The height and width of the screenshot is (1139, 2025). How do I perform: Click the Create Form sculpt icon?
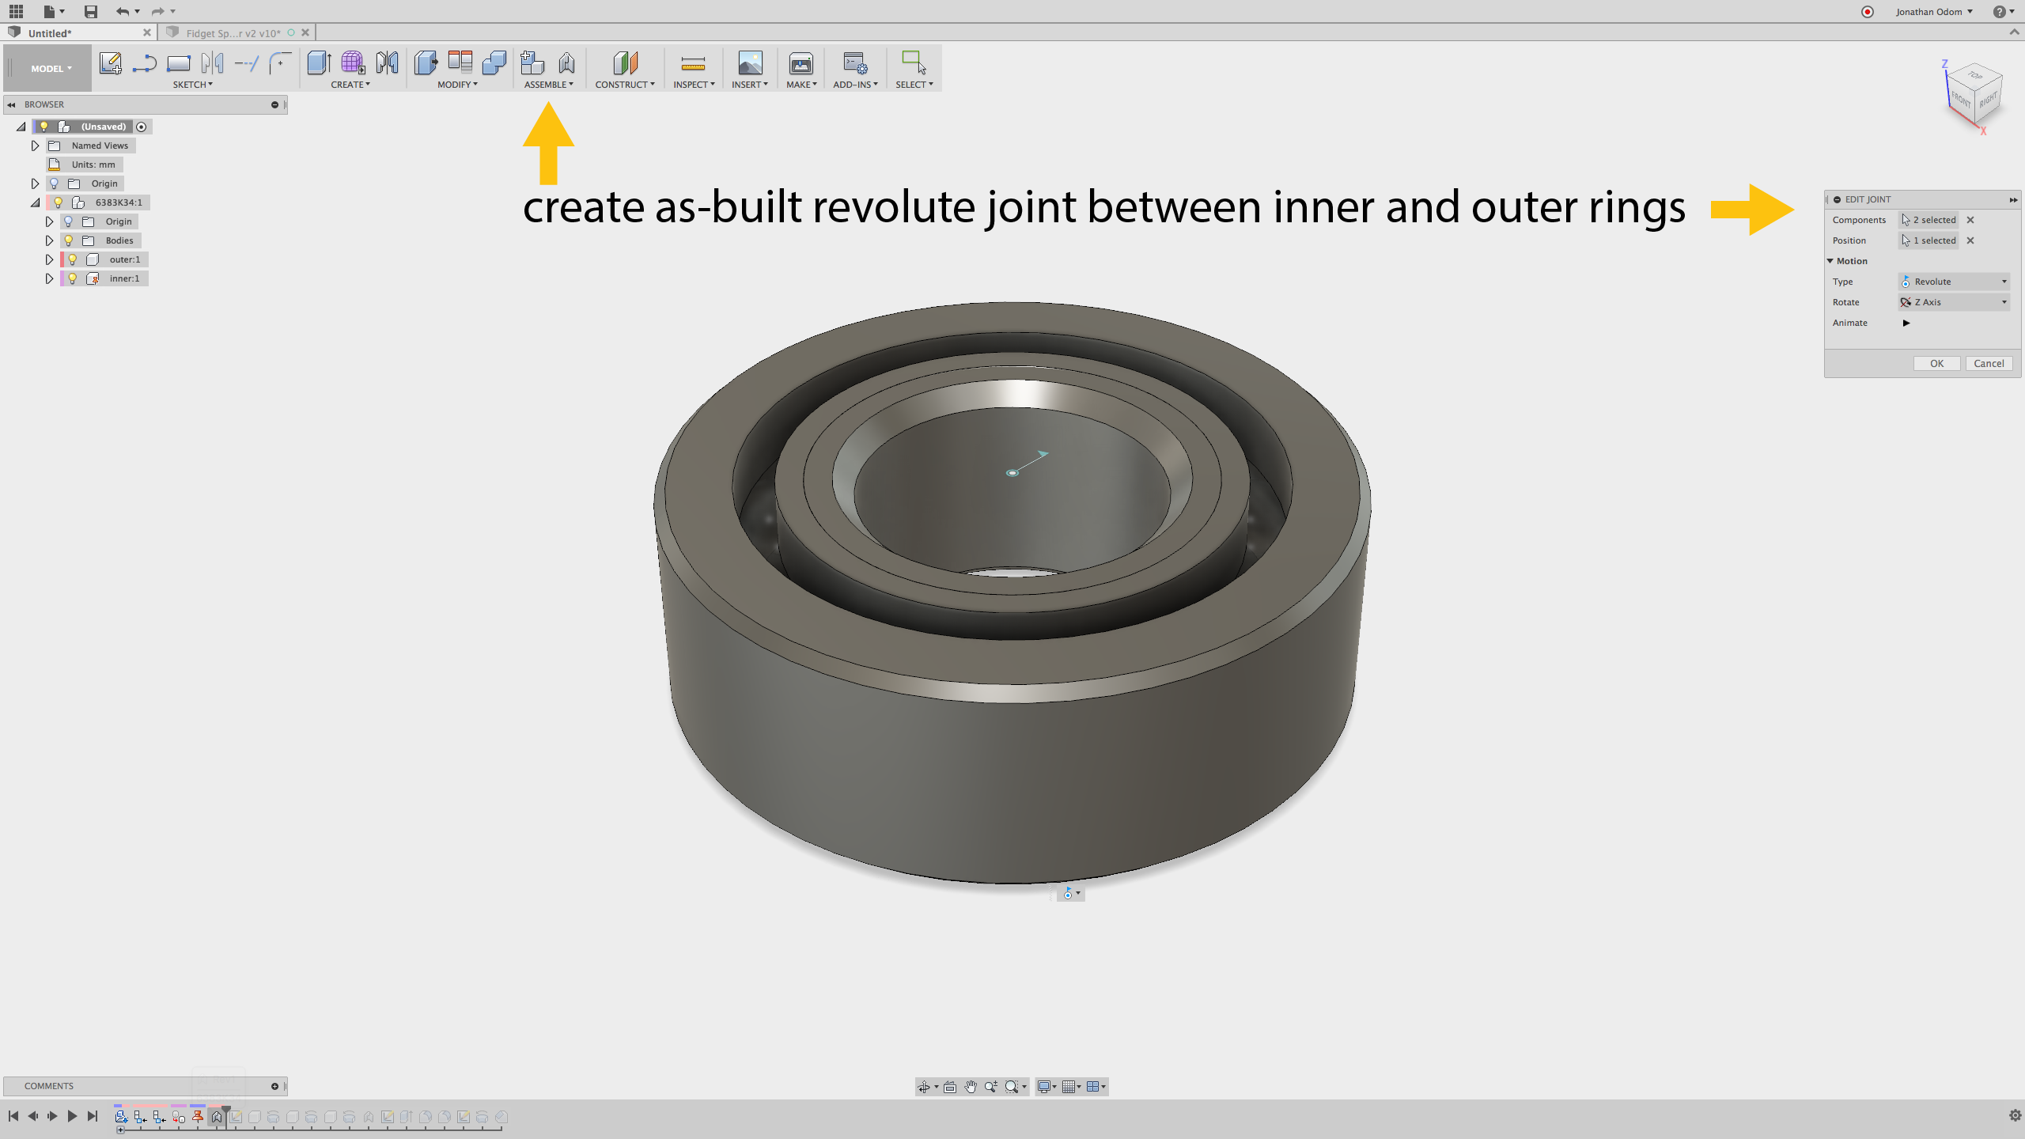[x=353, y=62]
